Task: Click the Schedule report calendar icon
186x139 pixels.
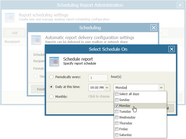Action: pos(54,61)
